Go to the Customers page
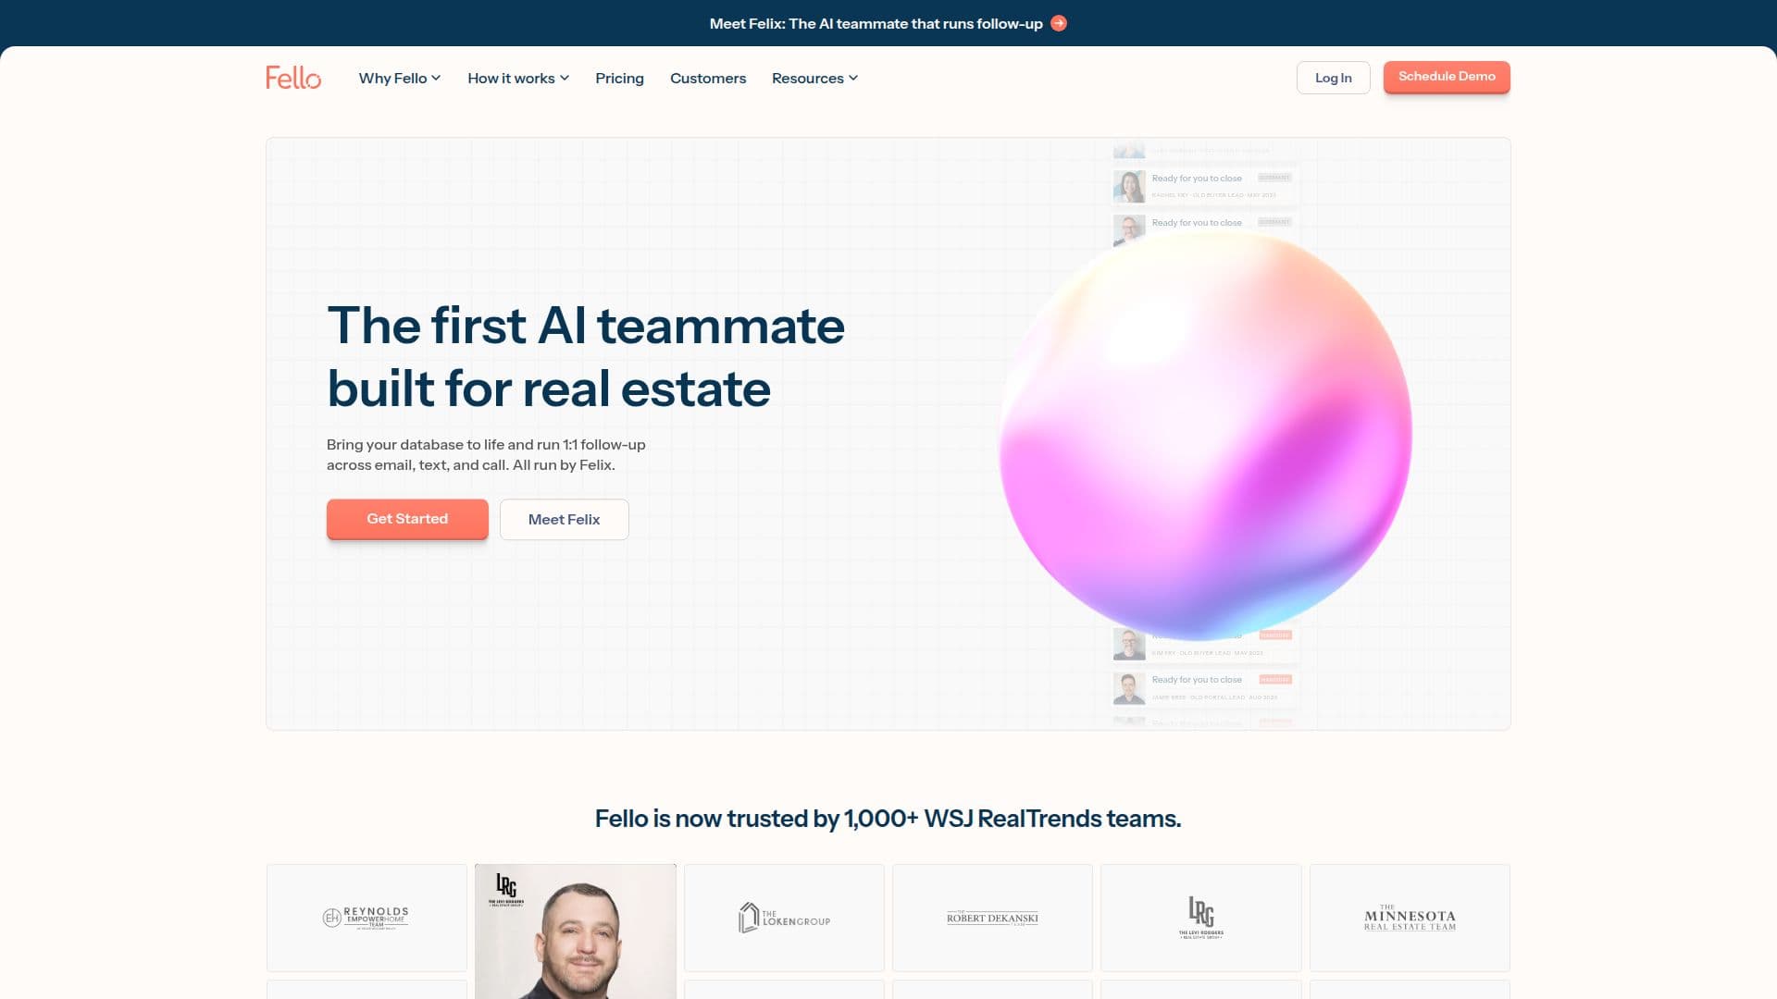Image resolution: width=1777 pixels, height=999 pixels. pyautogui.click(x=708, y=78)
